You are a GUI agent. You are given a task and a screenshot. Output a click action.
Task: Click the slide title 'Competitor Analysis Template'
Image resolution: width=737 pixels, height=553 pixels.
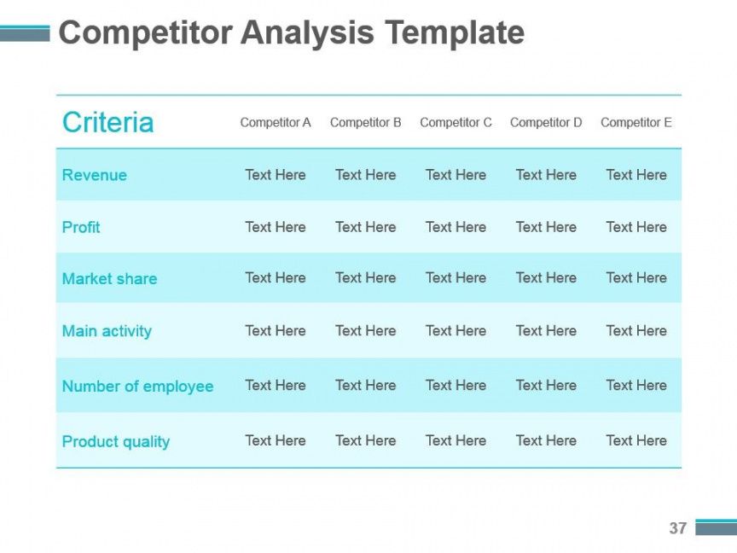[x=291, y=33]
